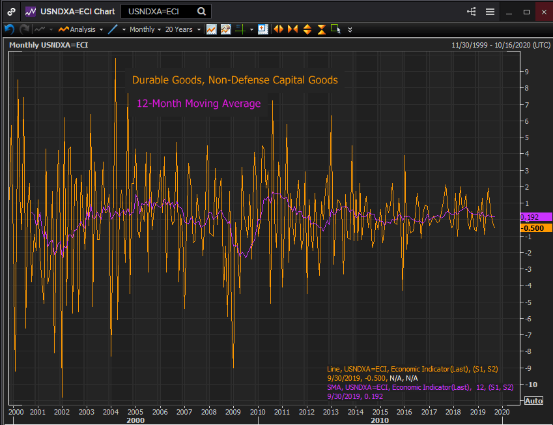Open the related hierarchy tree icon

coord(472,12)
